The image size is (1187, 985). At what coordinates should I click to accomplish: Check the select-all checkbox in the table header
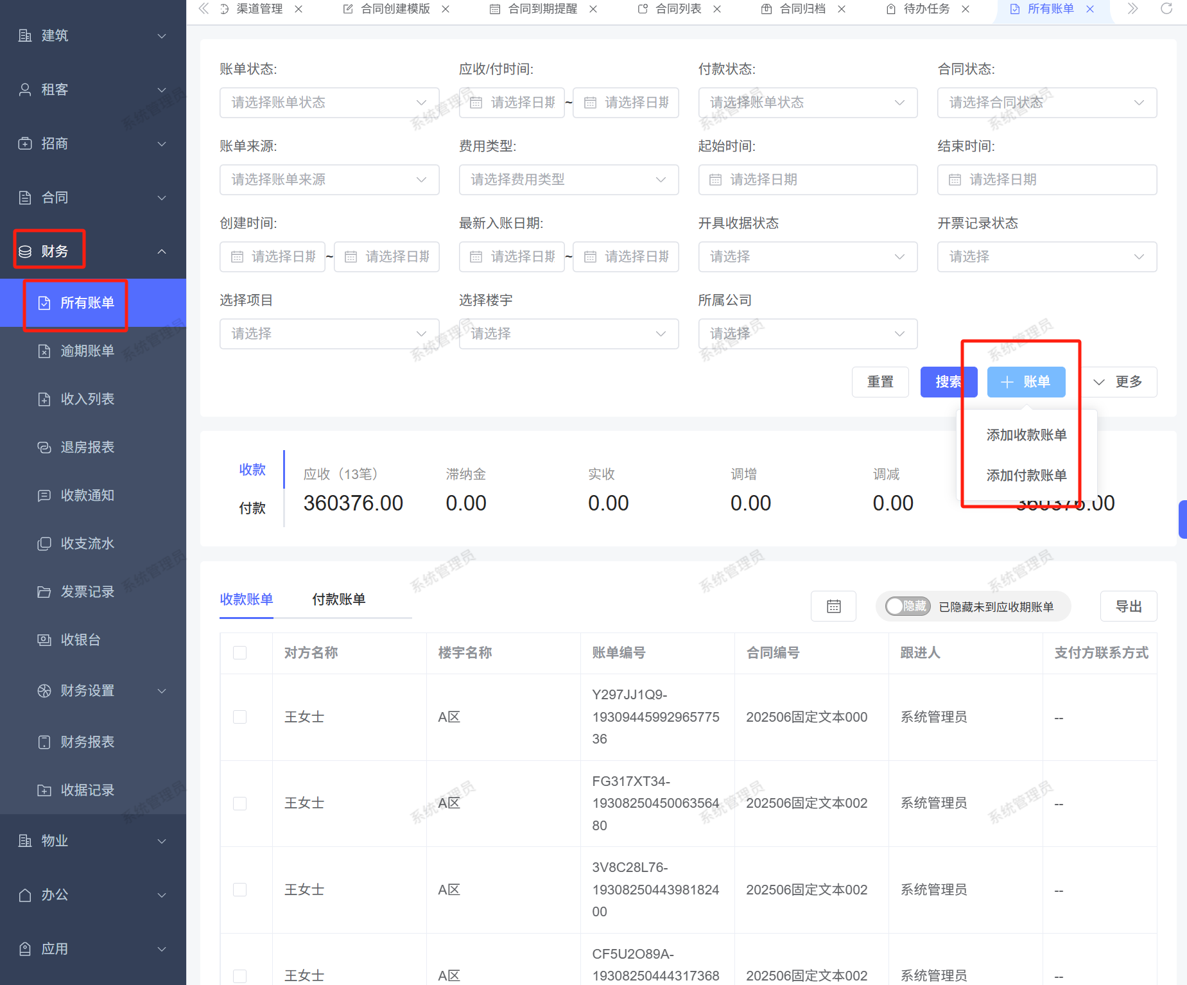240,653
